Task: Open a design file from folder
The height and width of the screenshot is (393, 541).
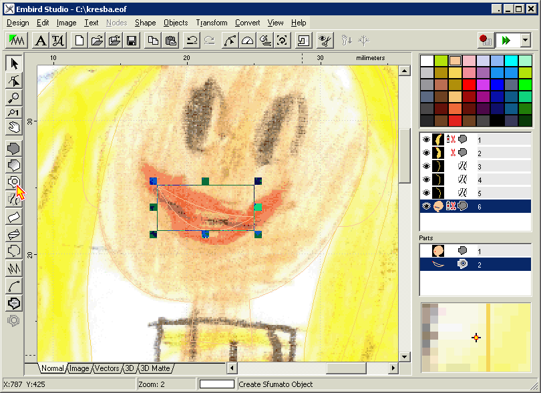Action: 97,41
